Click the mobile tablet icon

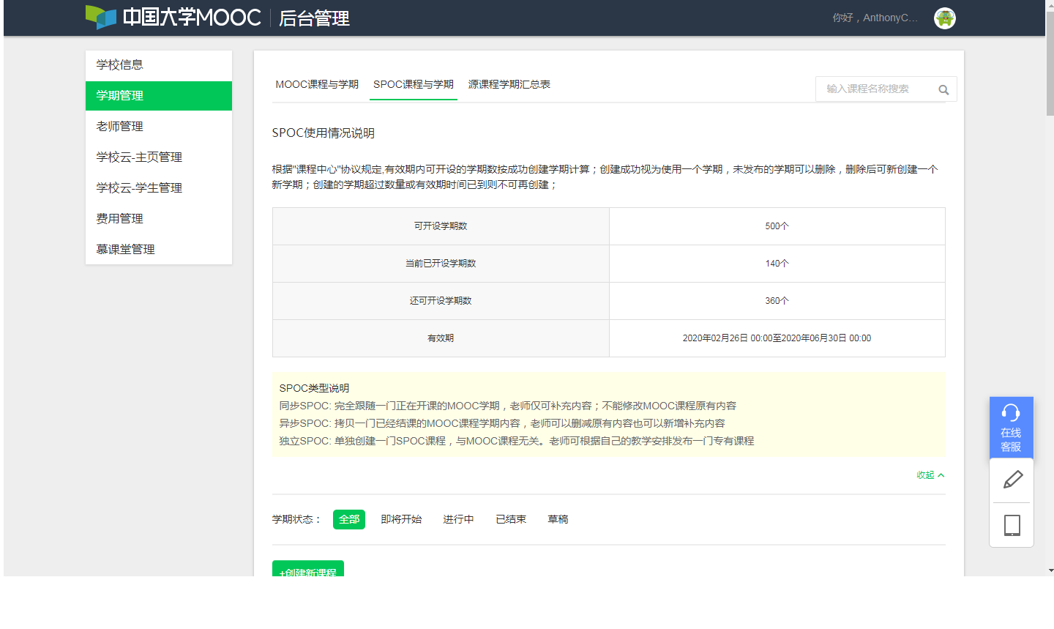tap(1012, 525)
